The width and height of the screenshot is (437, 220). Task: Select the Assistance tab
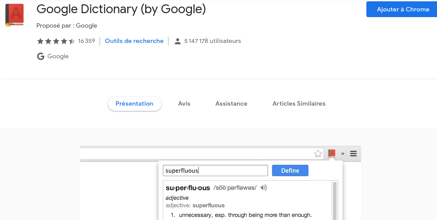231,104
